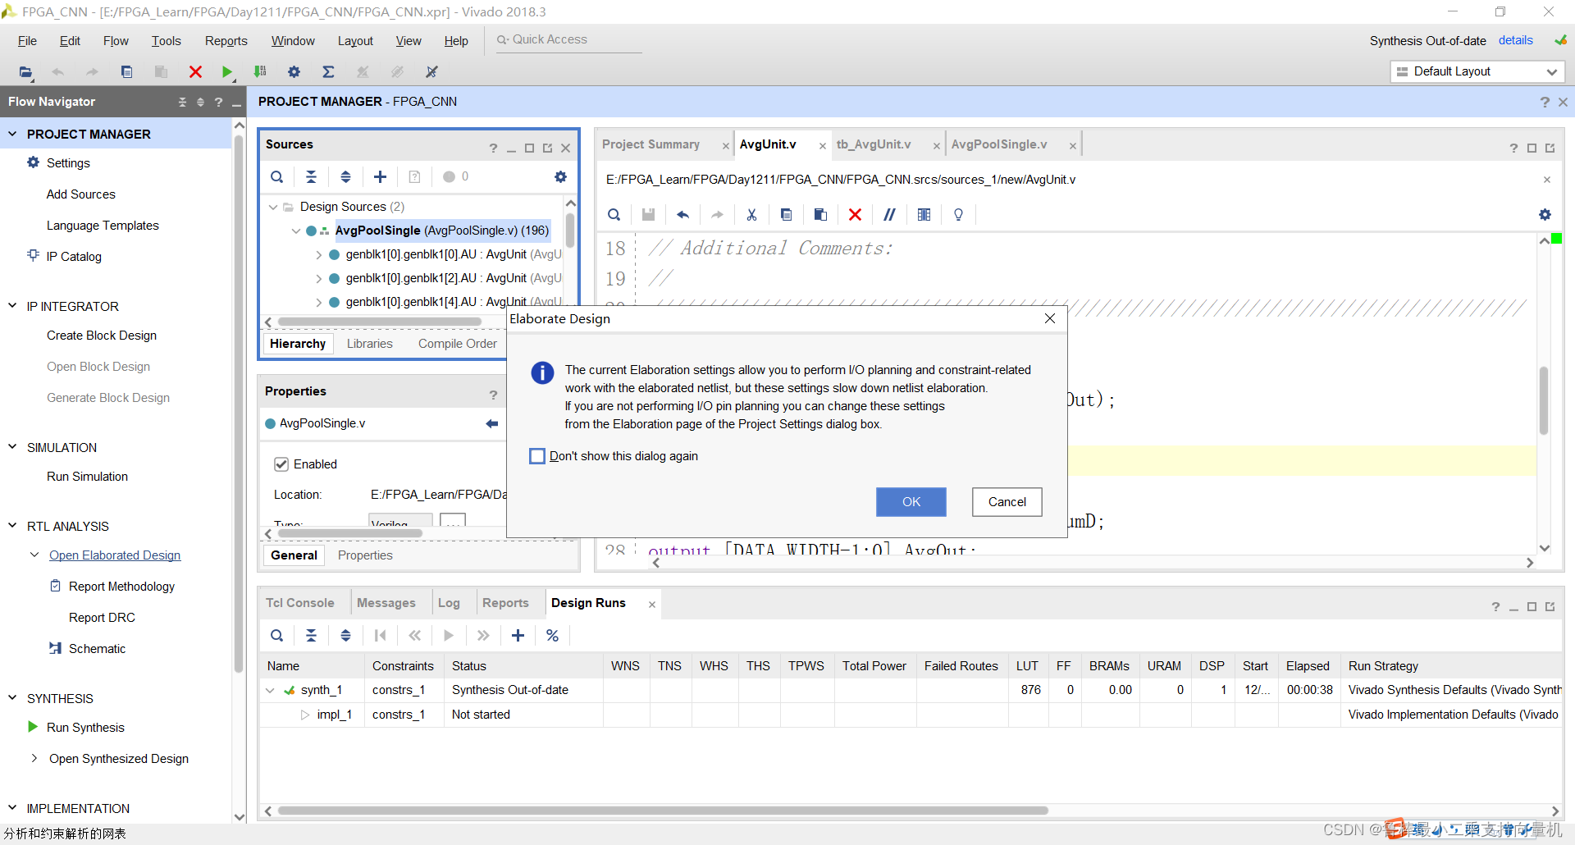Toggle line comment slashes icon in editor

click(889, 215)
